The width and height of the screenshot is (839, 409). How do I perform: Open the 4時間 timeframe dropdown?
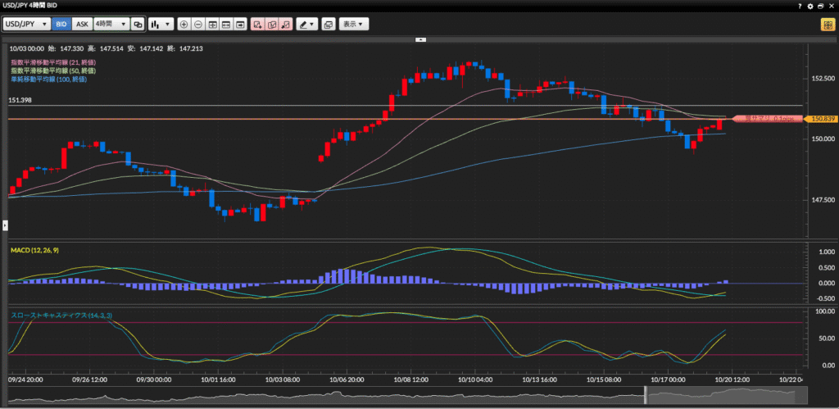pyautogui.click(x=111, y=25)
